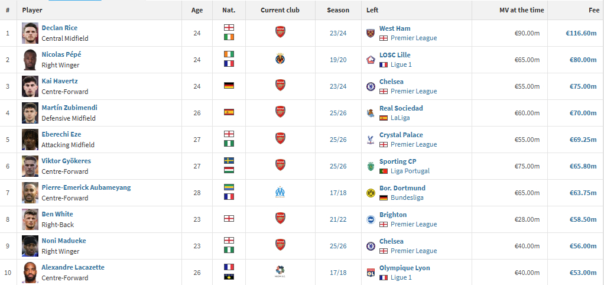The image size is (604, 285).
Task: Click the €116.60m fee link
Action: tap(581, 33)
